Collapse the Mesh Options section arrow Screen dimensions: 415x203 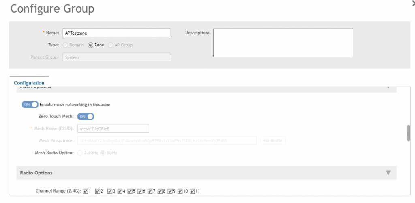tap(388, 87)
